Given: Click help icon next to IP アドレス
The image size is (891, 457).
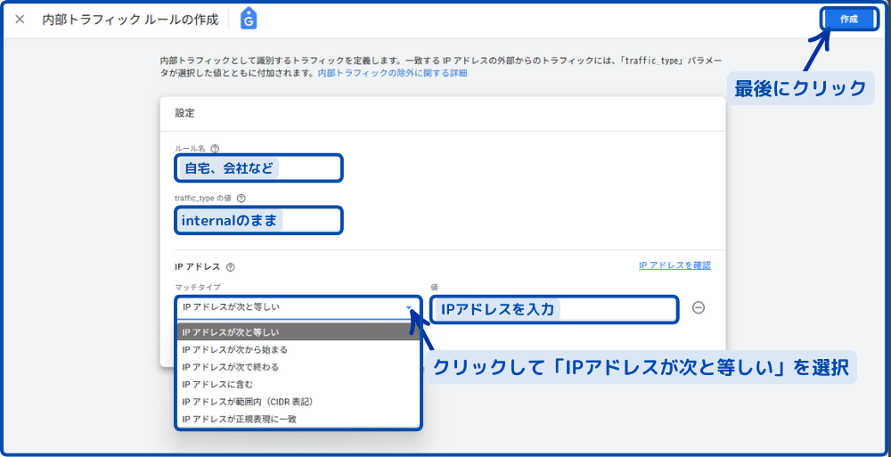Looking at the screenshot, I should pyautogui.click(x=231, y=266).
